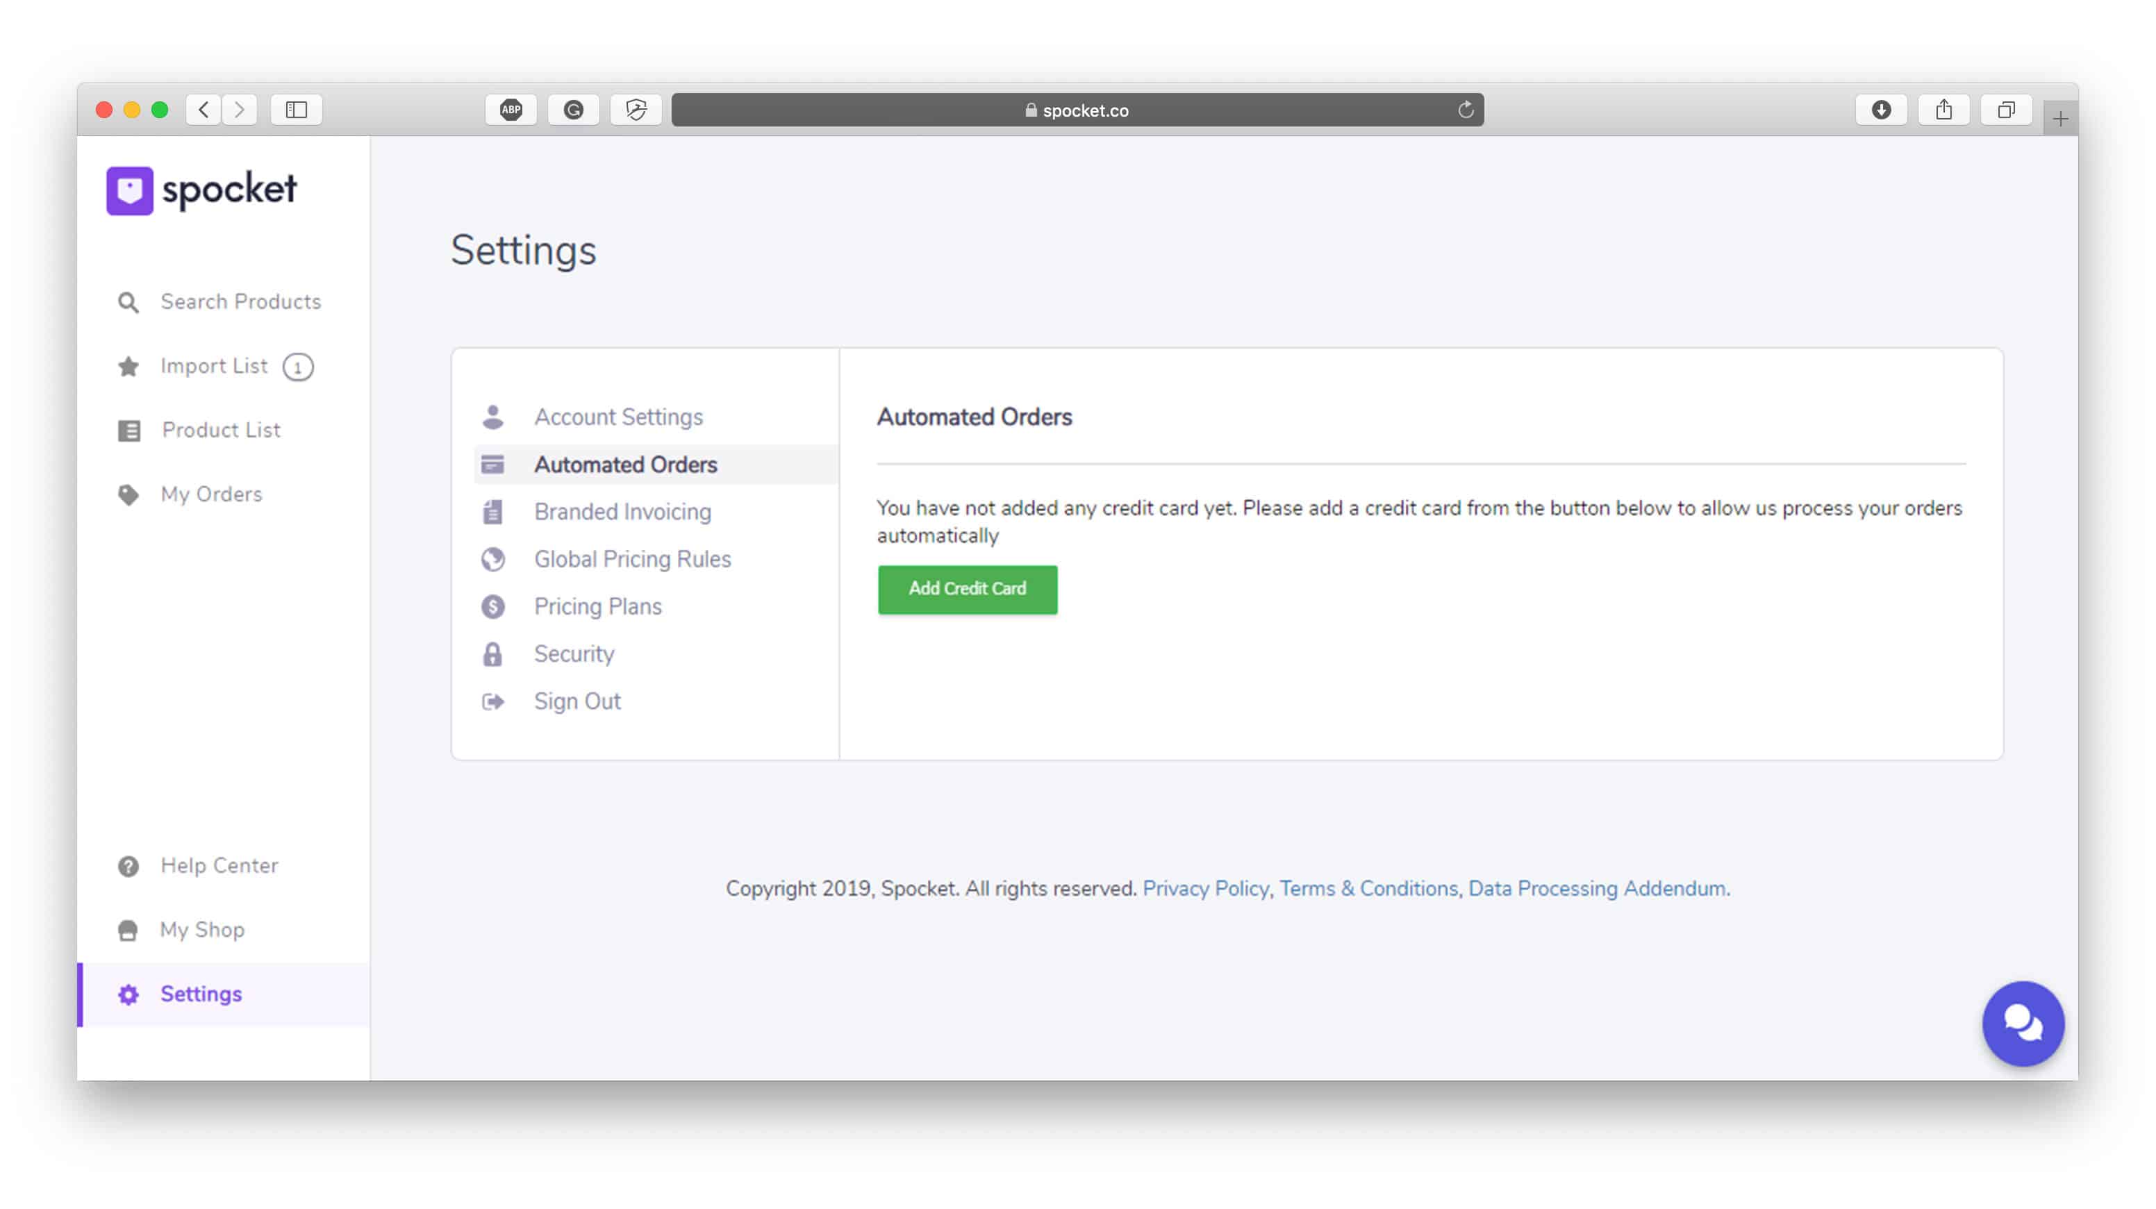Image resolution: width=2156 pixels, height=1209 pixels.
Task: Reload the page with refresh icon
Action: click(1466, 110)
